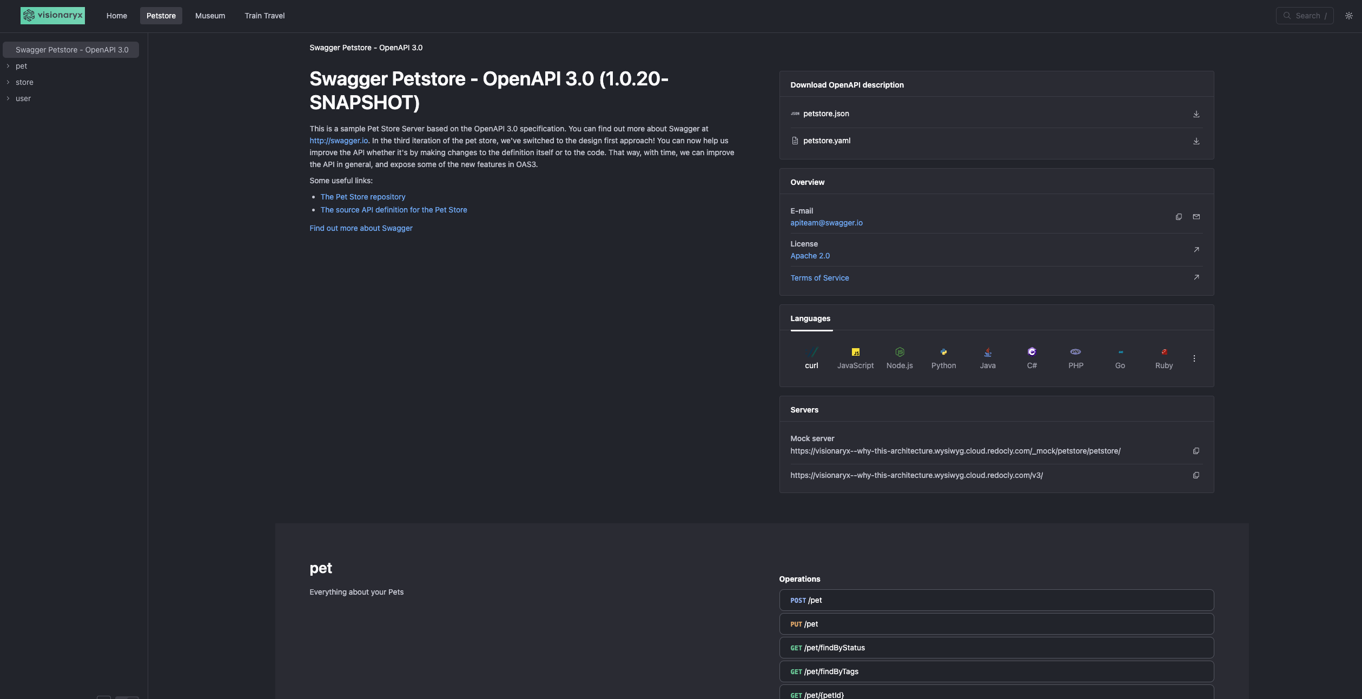Open the POST /pet operation

[996, 600]
